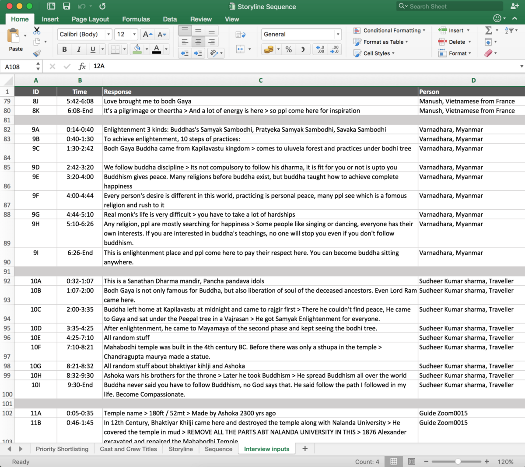The image size is (525, 467).
Task: Click the Increase Indent icon
Action: [198, 53]
